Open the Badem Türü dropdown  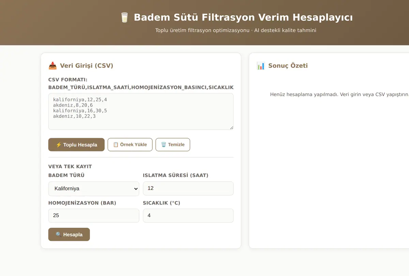pyautogui.click(x=94, y=189)
